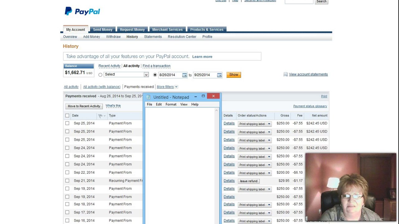Click the Issue refund button
Viewport: 399px width, 224px height.
pyautogui.click(x=249, y=181)
